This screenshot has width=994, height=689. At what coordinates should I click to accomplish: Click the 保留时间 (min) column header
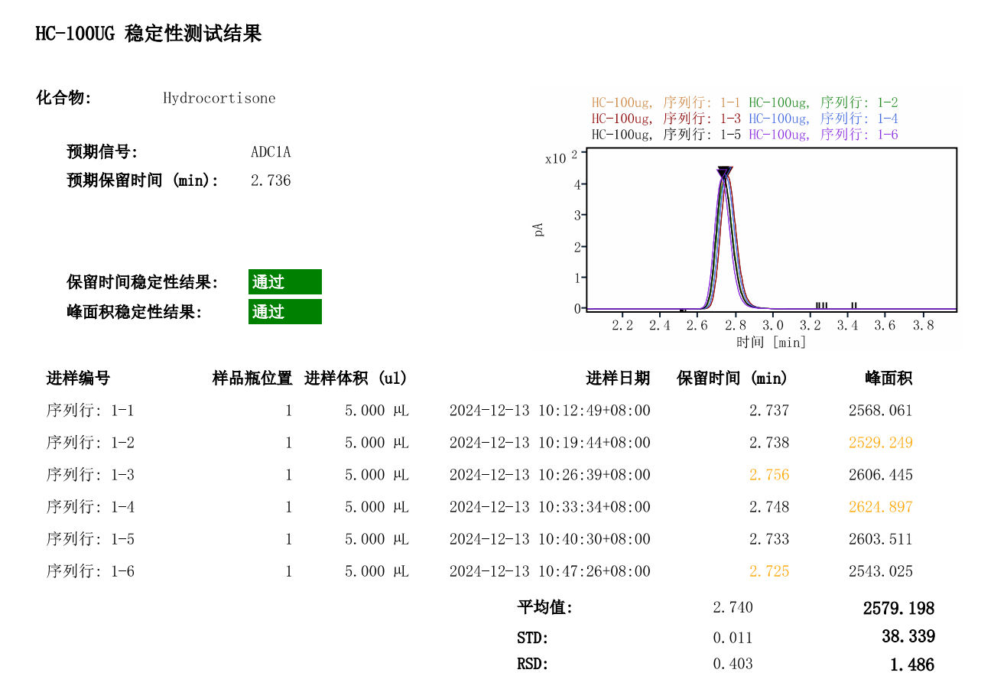pyautogui.click(x=733, y=378)
